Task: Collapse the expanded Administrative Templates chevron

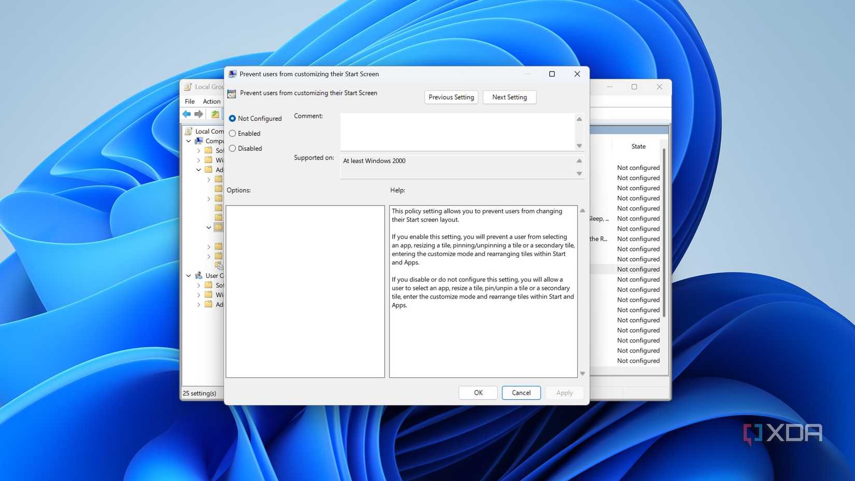Action: coord(198,170)
